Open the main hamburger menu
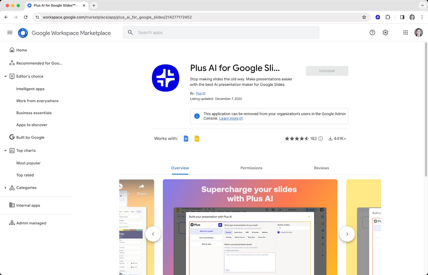 (x=10, y=33)
